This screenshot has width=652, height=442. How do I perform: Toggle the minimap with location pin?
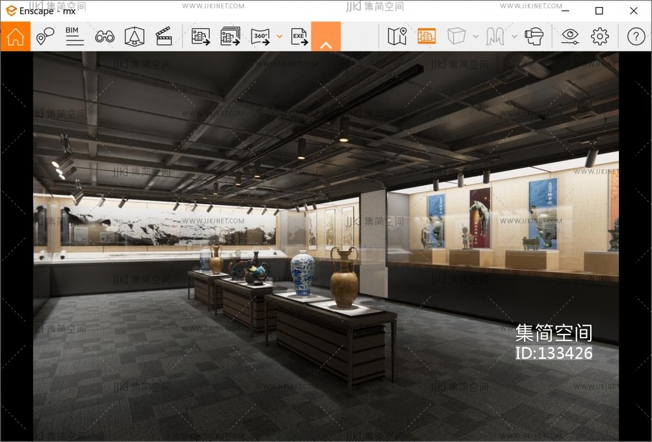click(396, 37)
